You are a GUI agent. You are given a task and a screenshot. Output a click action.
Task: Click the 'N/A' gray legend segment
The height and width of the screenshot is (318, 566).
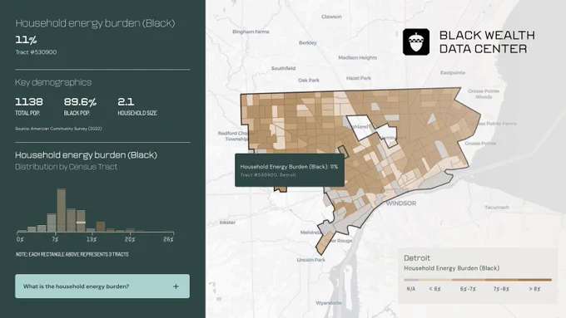coord(411,280)
